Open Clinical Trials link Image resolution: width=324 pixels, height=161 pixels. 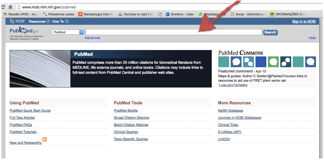click(228, 125)
